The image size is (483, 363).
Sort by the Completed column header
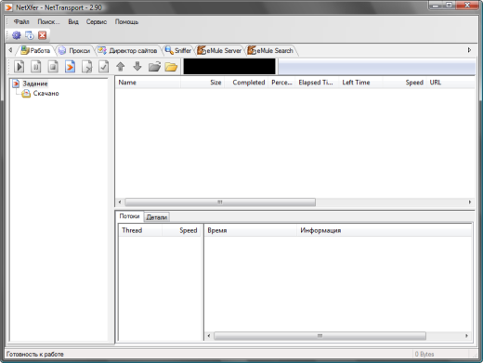click(x=246, y=83)
